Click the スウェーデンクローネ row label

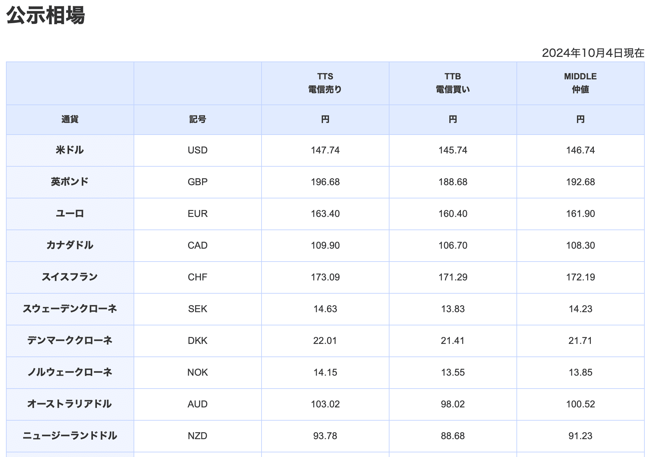pos(70,309)
